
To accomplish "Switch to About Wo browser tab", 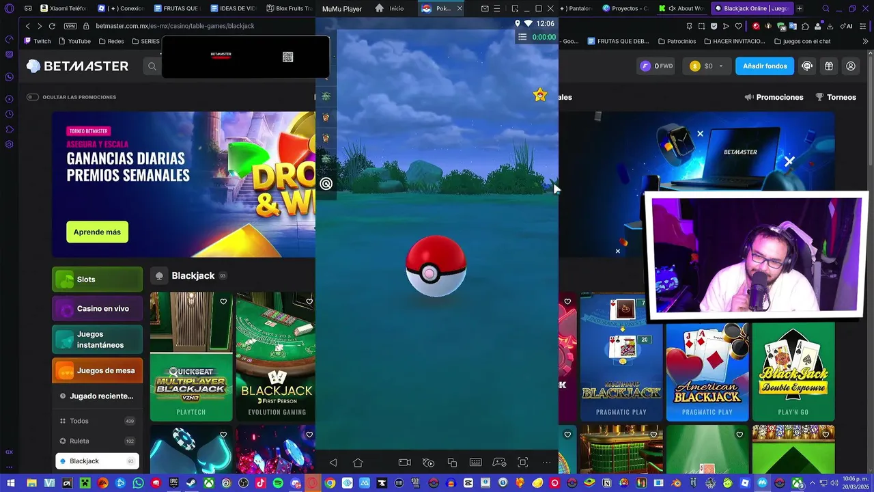I will (681, 9).
